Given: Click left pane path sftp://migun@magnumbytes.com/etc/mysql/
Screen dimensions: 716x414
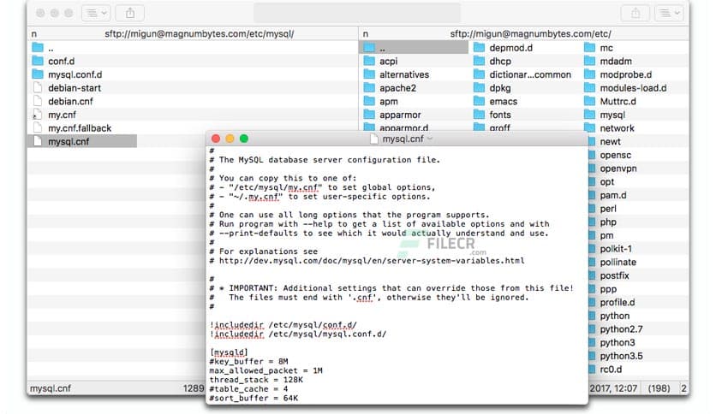Looking at the screenshot, I should click(x=199, y=33).
